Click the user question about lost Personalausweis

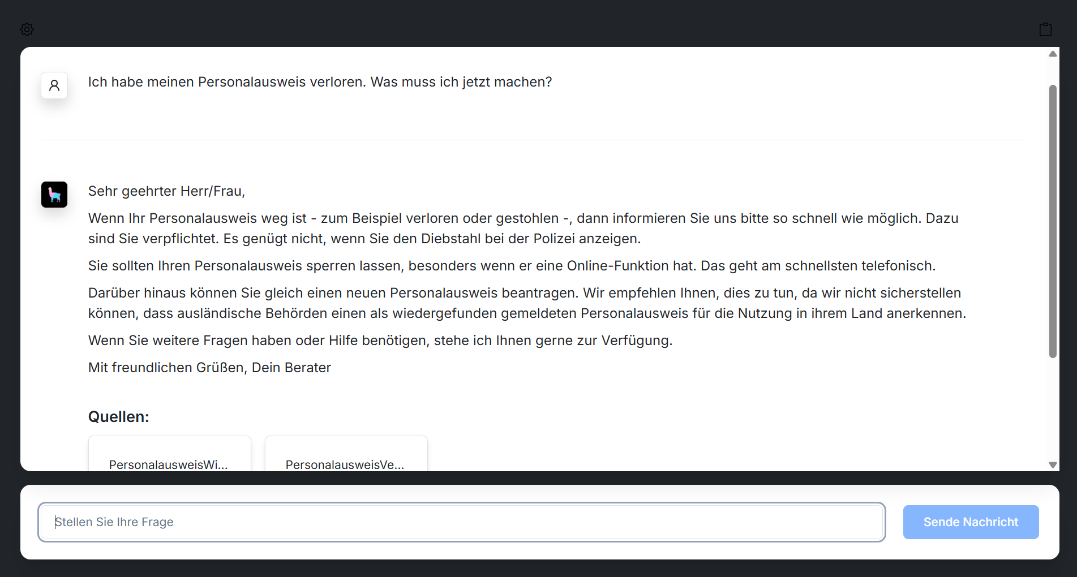click(x=320, y=82)
